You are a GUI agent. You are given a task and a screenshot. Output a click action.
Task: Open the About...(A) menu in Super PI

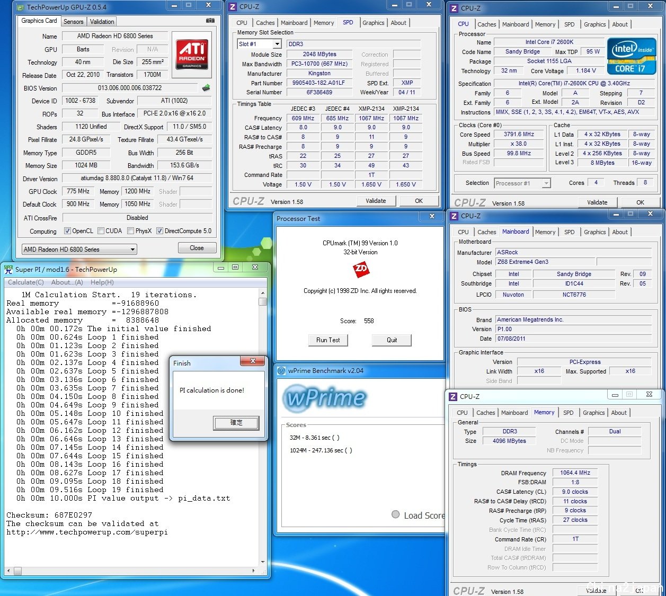[67, 282]
